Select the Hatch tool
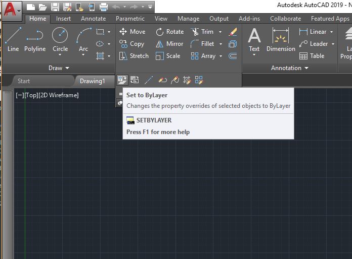The image size is (352, 259). point(100,56)
